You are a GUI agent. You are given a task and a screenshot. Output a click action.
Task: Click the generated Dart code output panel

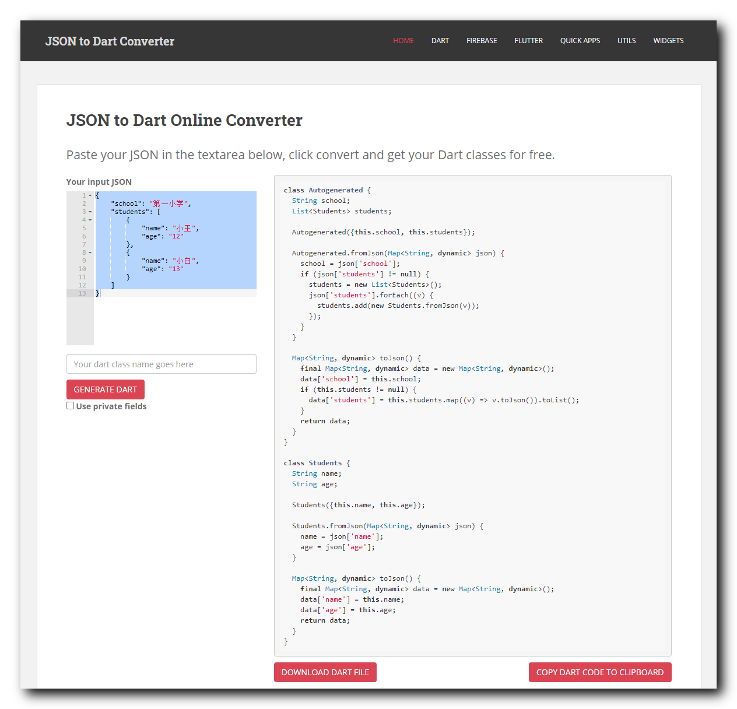472,408
